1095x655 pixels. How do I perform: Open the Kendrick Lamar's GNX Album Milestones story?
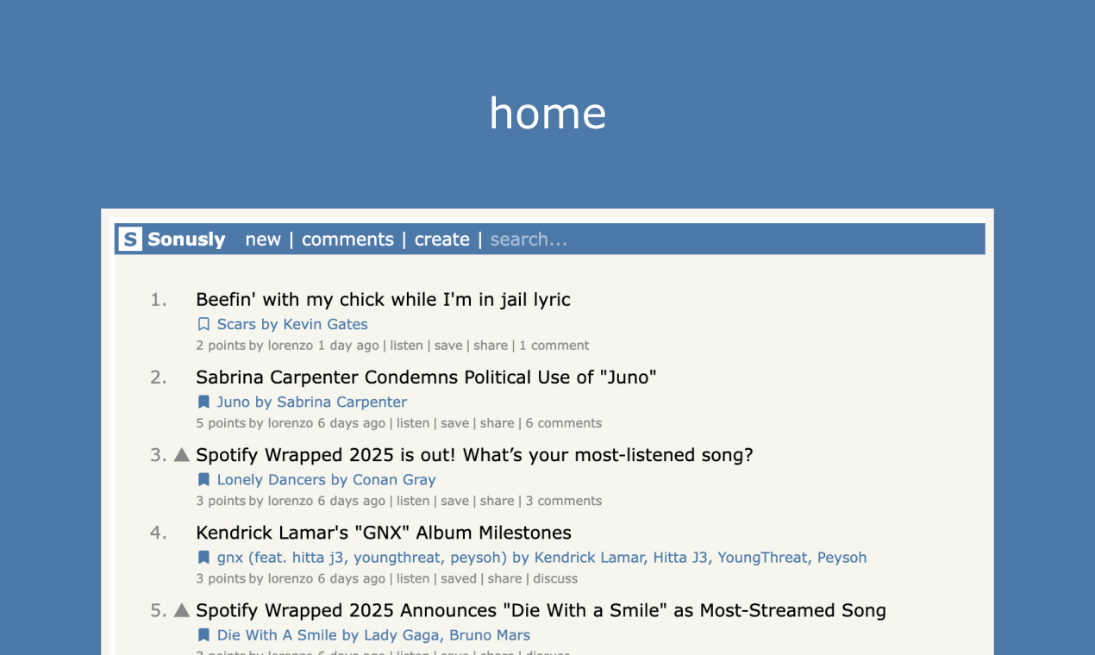tap(384, 532)
